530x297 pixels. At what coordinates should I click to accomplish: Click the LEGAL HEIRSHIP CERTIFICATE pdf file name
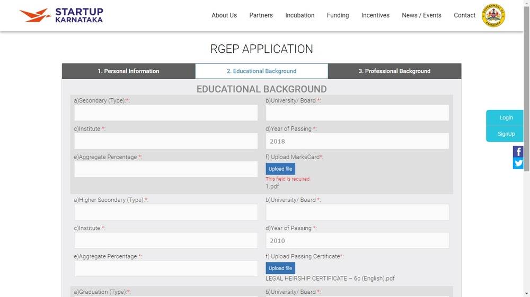330,279
